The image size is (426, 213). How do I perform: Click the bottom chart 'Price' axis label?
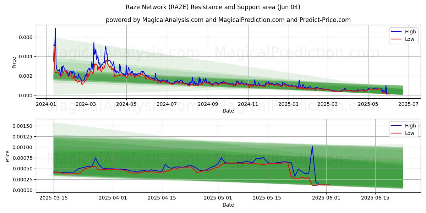tap(8, 156)
